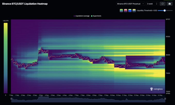Viewport: 175px width, 105px height.
Task: Open the 2 week time range selector
Action: tap(152, 4)
